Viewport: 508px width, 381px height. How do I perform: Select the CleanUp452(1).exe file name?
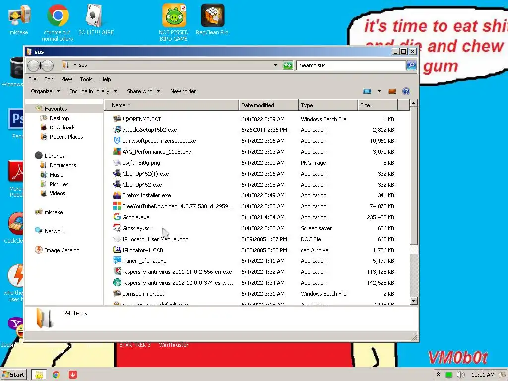(145, 173)
